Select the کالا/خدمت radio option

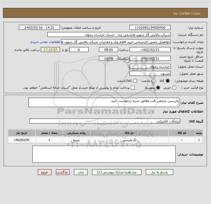click(x=135, y=81)
